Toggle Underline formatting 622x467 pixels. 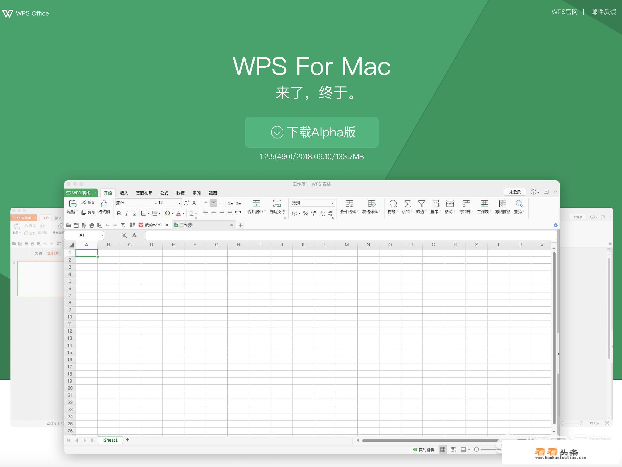[x=134, y=213]
